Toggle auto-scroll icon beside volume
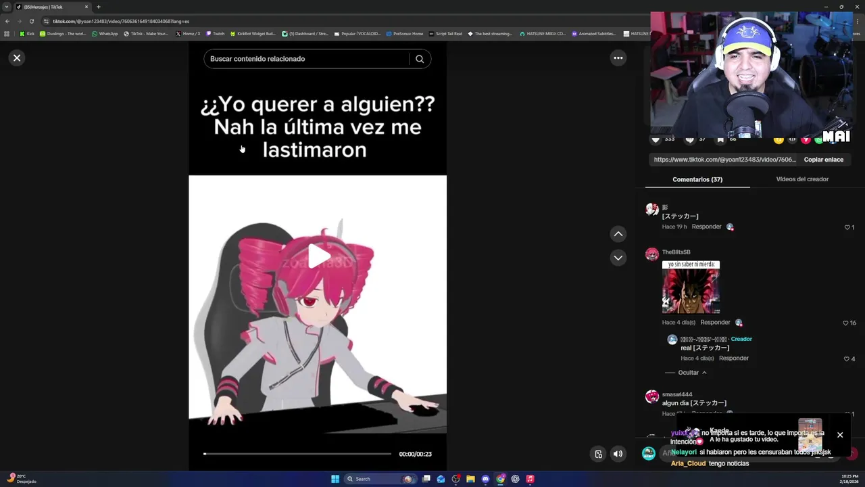Image resolution: width=865 pixels, height=487 pixels. (x=598, y=454)
